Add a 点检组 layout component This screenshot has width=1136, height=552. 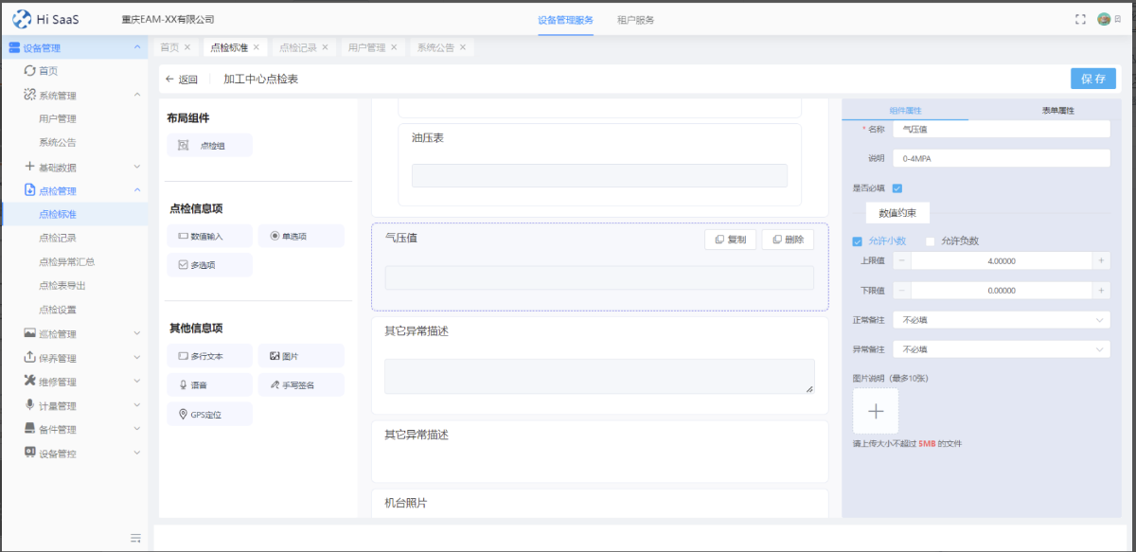[x=209, y=145]
